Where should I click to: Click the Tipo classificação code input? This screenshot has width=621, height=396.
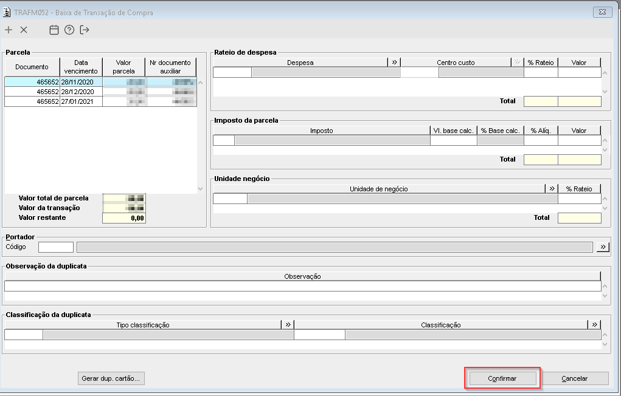24,335
